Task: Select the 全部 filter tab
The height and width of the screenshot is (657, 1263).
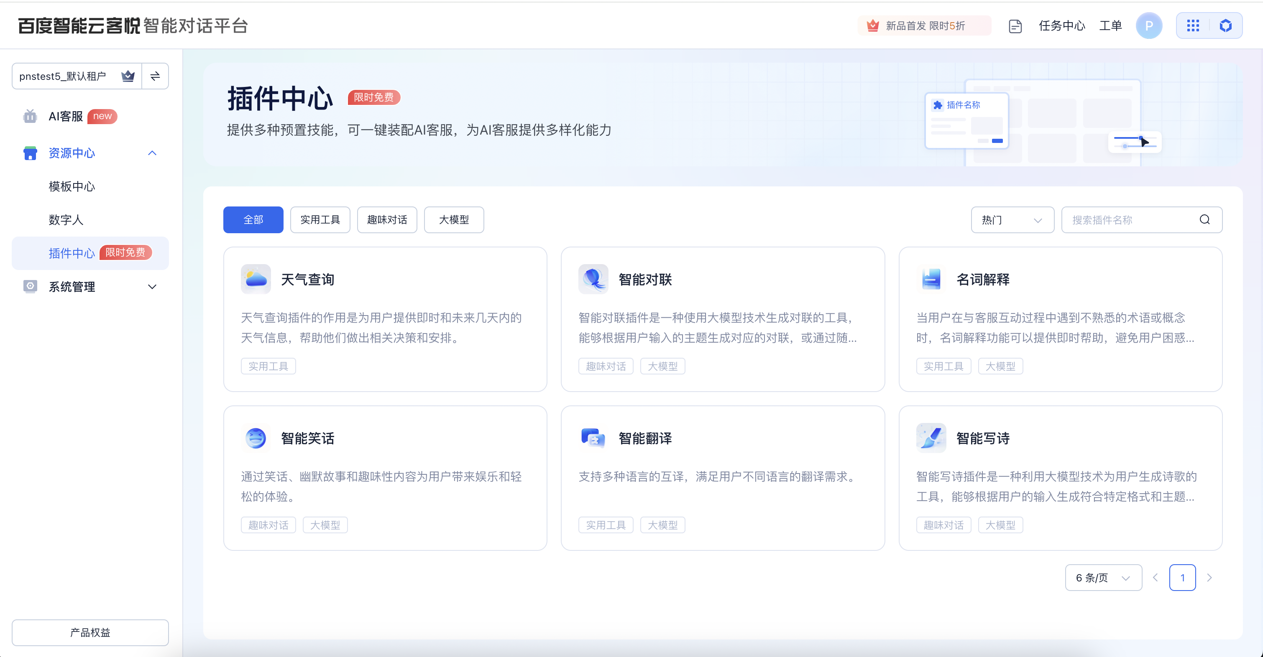Action: point(253,219)
